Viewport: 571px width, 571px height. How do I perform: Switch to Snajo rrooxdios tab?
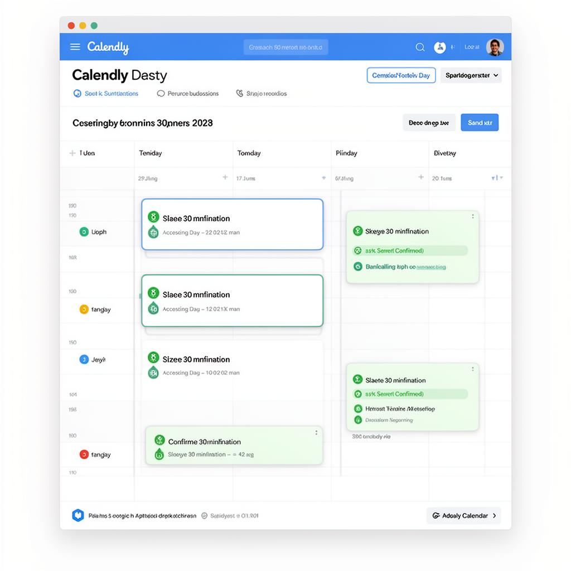(x=262, y=94)
